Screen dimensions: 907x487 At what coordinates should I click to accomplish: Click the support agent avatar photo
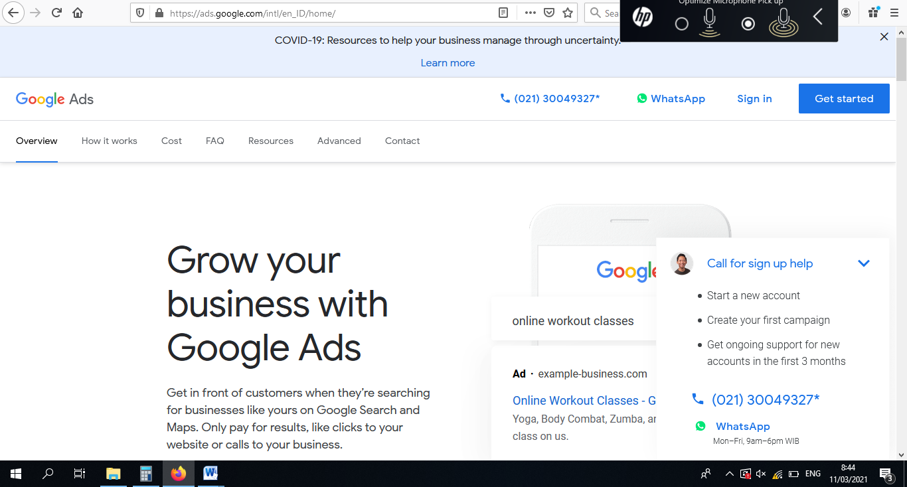[x=682, y=263]
